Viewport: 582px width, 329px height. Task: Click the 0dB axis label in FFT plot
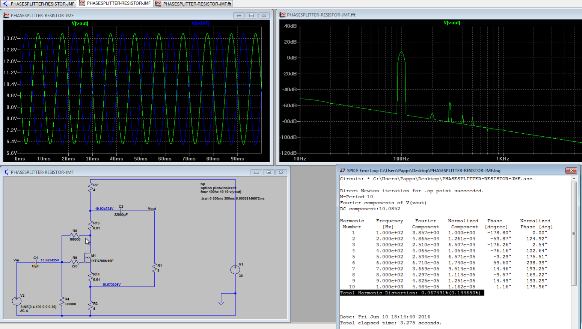(292, 58)
